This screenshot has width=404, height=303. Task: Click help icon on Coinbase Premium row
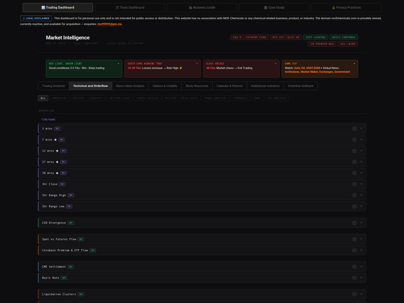(x=354, y=250)
